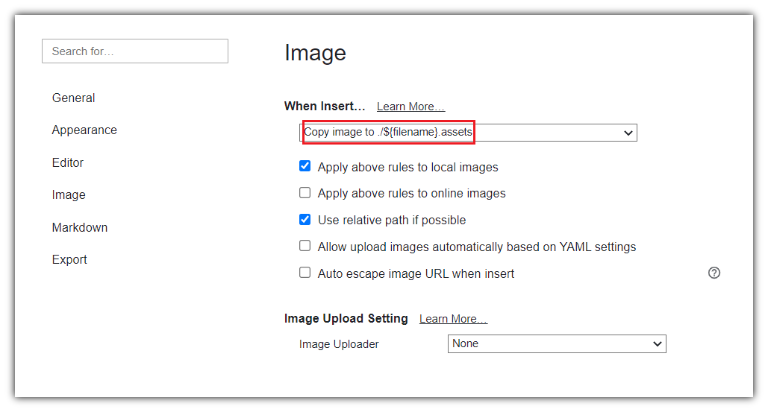Uncheck Apply above rules to local images
This screenshot has width=768, height=412.
pos(305,166)
